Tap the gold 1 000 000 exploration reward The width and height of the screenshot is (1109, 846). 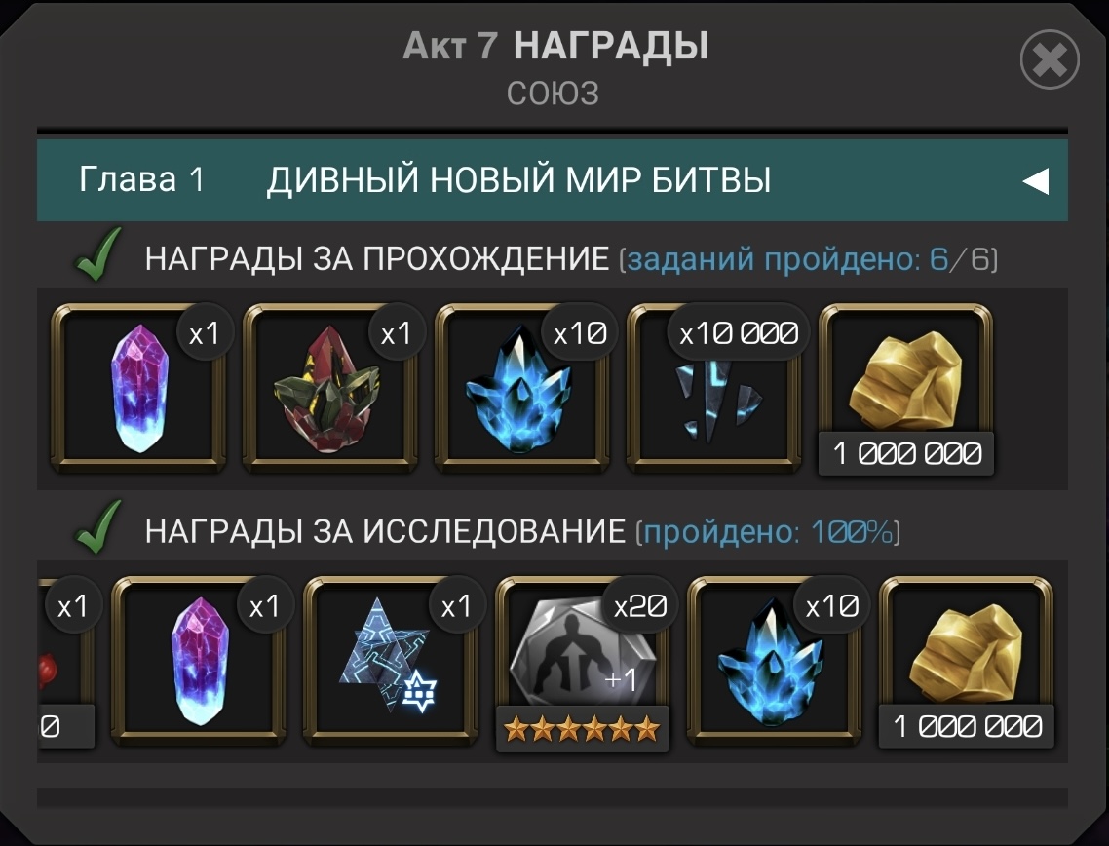point(966,662)
